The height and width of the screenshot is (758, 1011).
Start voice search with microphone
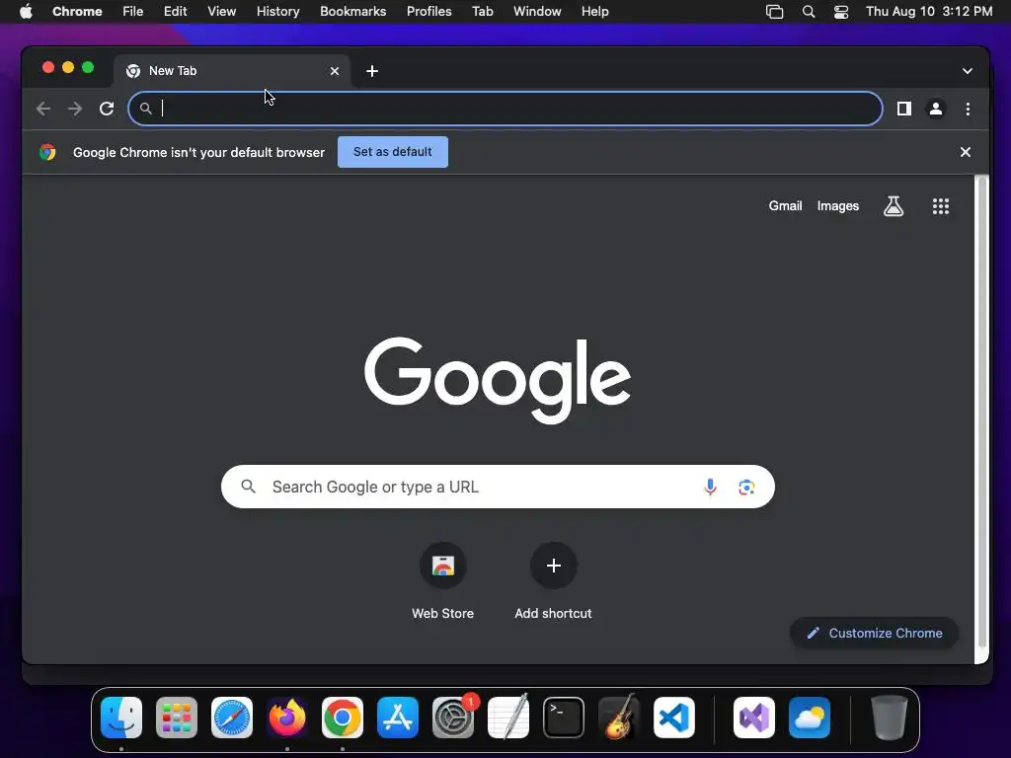click(x=710, y=487)
